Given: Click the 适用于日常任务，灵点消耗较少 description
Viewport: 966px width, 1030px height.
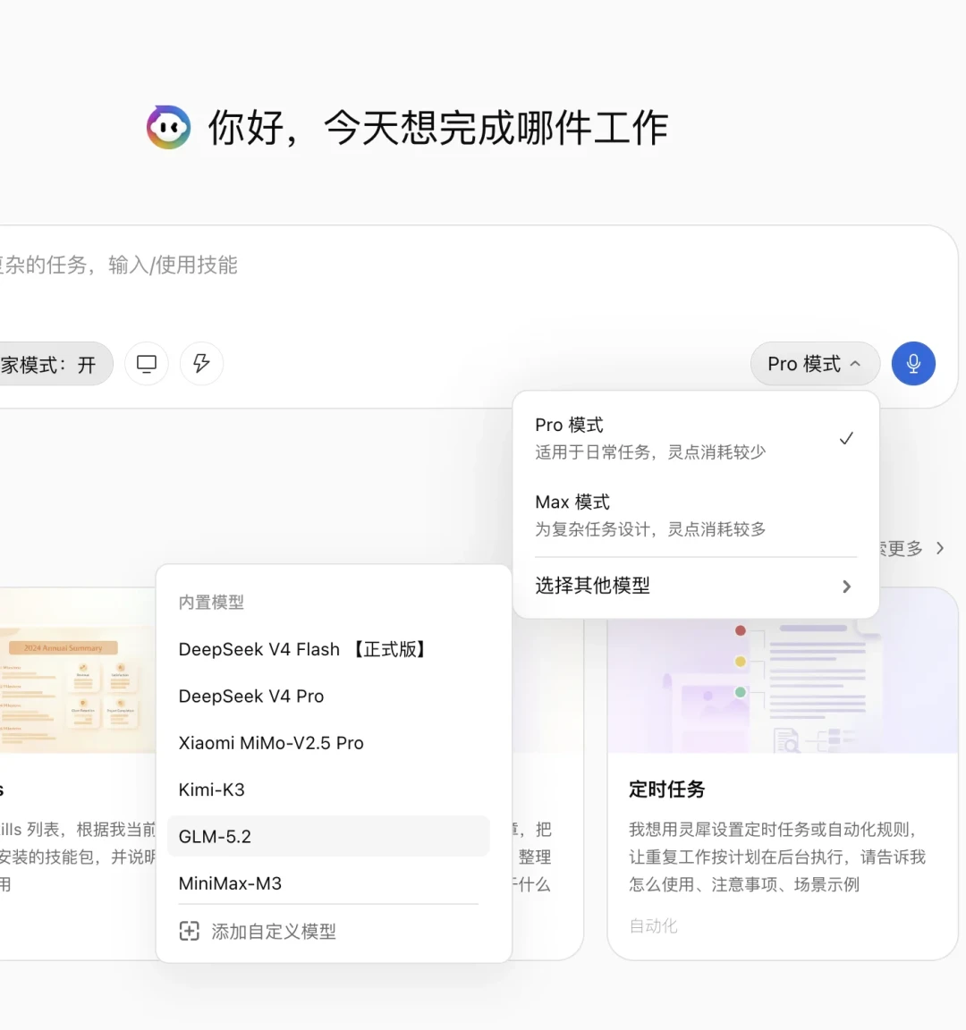Looking at the screenshot, I should pos(650,452).
